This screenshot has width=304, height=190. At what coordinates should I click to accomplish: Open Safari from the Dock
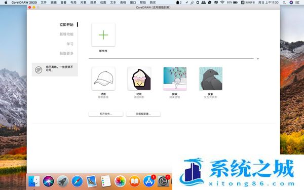[77, 181]
